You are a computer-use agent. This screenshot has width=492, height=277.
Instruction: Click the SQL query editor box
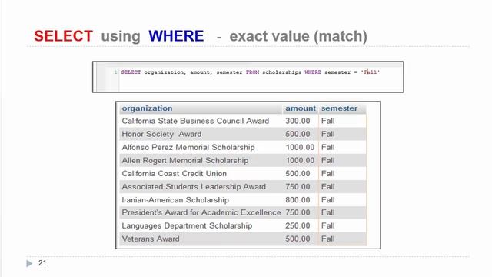pos(248,77)
